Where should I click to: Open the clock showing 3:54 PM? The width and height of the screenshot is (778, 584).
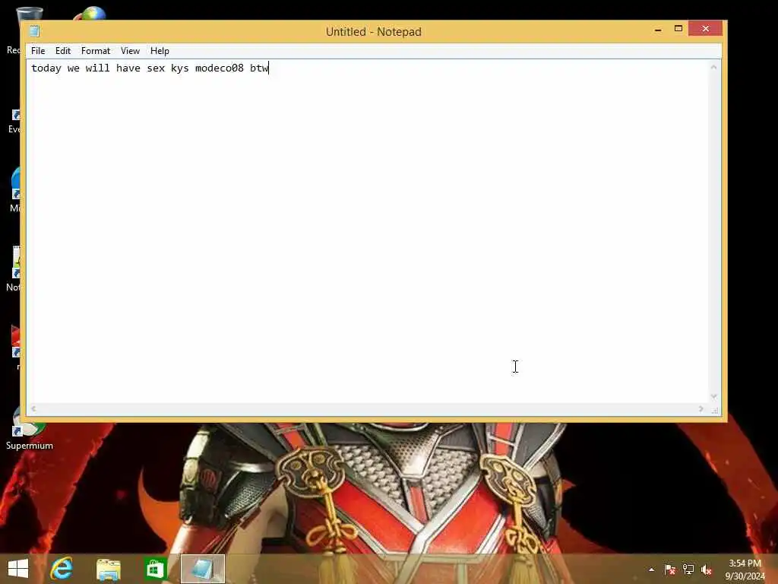pyautogui.click(x=745, y=570)
